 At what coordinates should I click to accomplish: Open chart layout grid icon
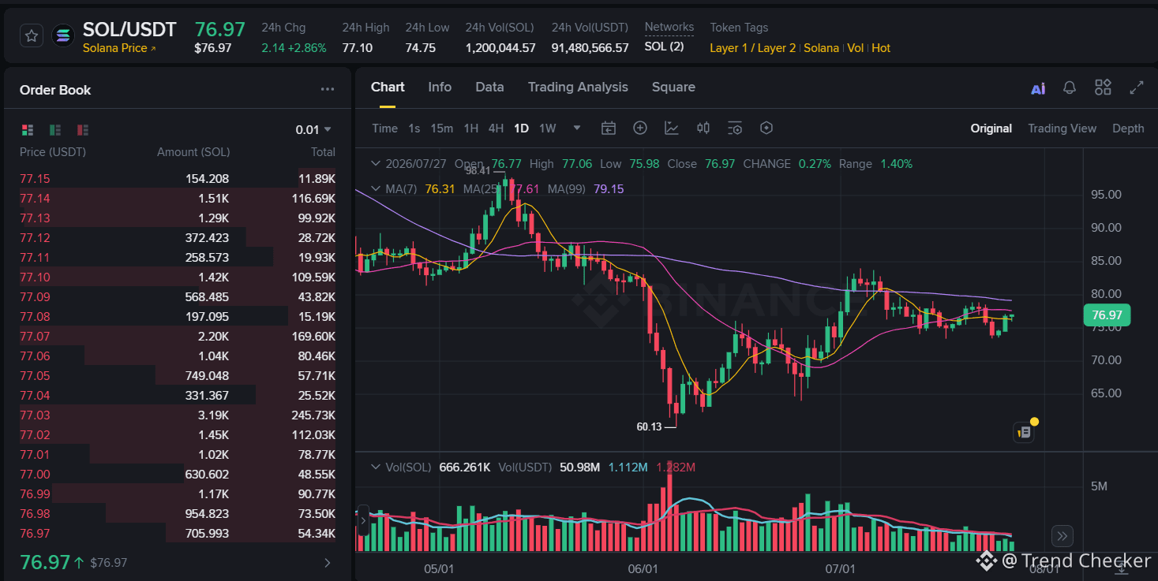tap(1103, 88)
